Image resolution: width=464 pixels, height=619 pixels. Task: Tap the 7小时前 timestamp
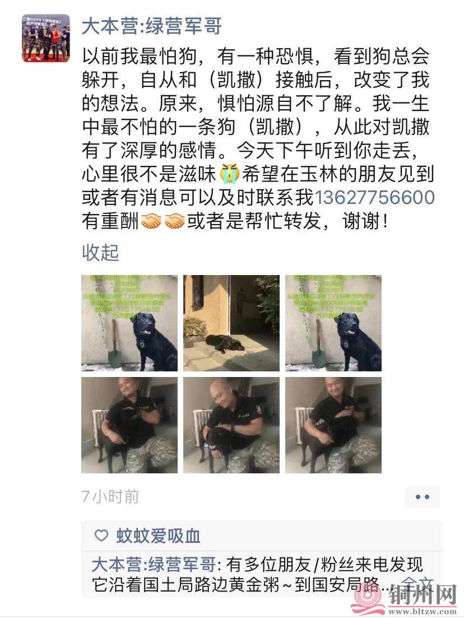[x=110, y=497]
